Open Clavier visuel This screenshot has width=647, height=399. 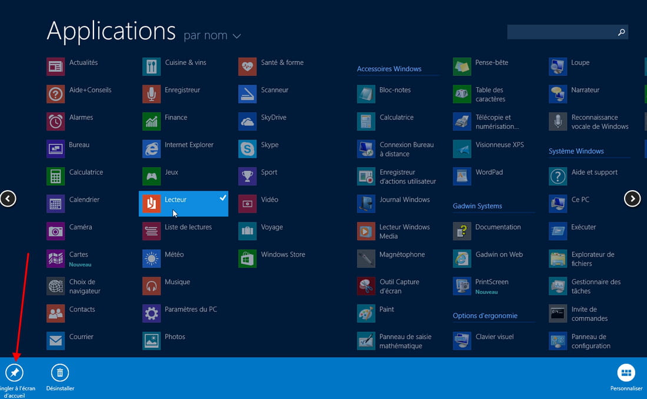point(483,341)
